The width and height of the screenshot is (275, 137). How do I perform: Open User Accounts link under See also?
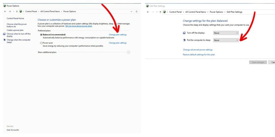13,130
